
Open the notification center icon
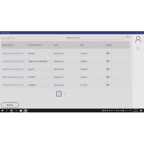tap(141, 110)
